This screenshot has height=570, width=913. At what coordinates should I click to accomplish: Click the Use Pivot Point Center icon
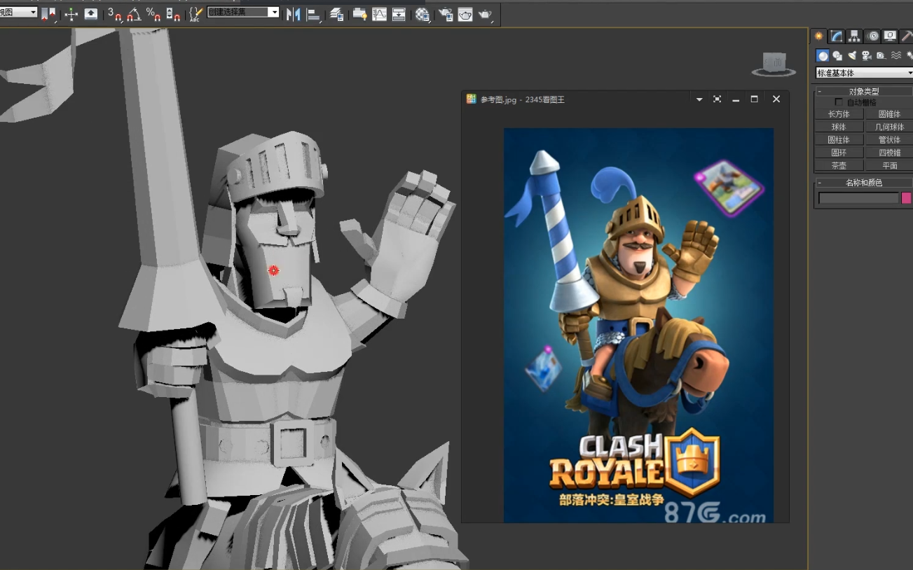point(48,14)
